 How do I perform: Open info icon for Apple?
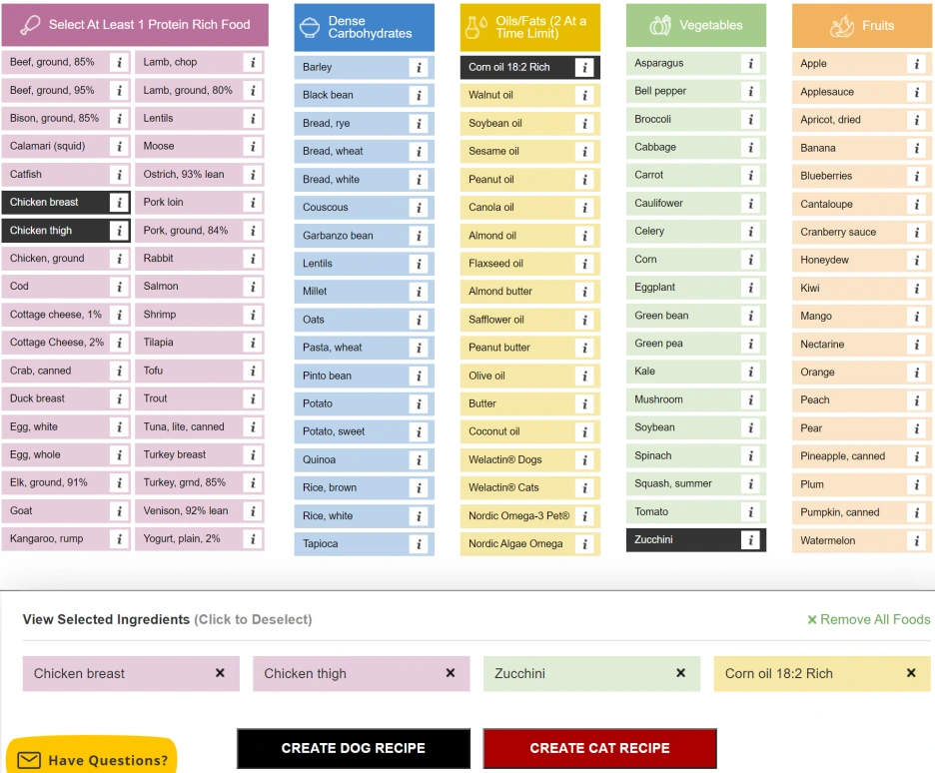[x=916, y=64]
